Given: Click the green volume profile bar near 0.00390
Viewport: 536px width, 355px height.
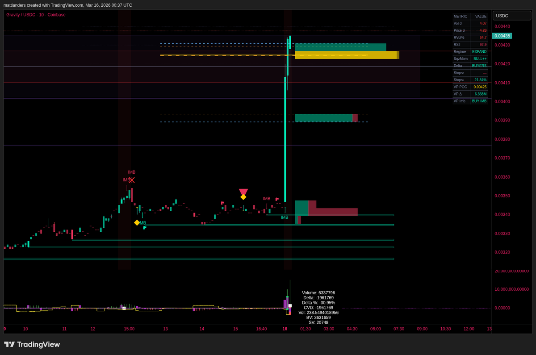Looking at the screenshot, I should [324, 118].
